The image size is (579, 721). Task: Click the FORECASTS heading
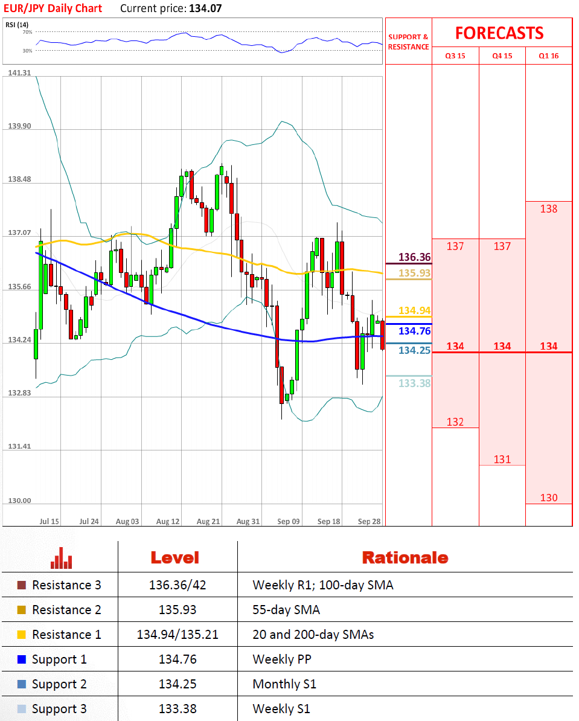point(499,33)
